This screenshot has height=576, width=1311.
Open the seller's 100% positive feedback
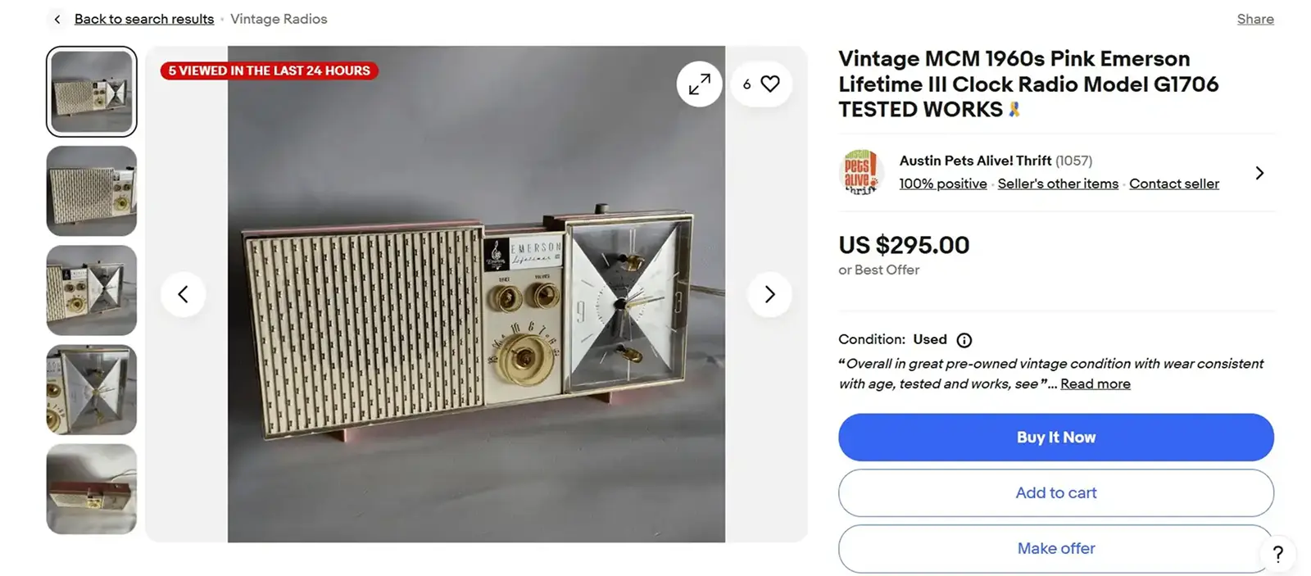[x=942, y=184]
